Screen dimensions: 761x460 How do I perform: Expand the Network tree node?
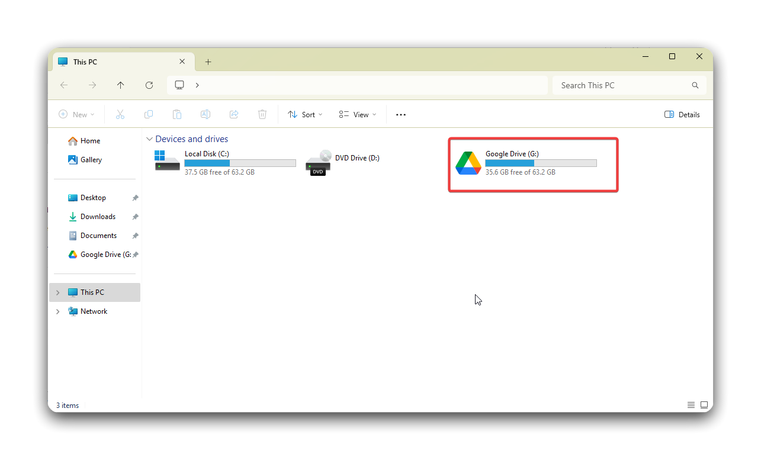(x=57, y=311)
